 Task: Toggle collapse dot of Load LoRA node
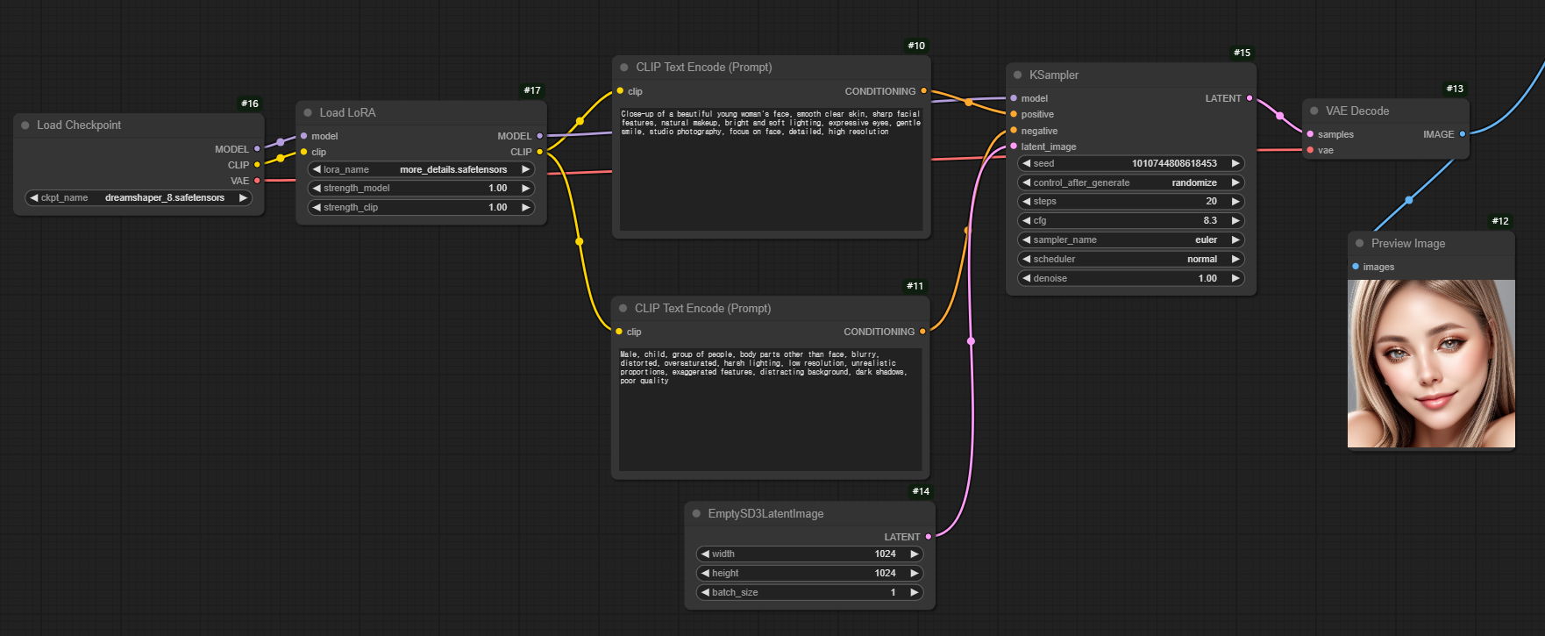308,112
